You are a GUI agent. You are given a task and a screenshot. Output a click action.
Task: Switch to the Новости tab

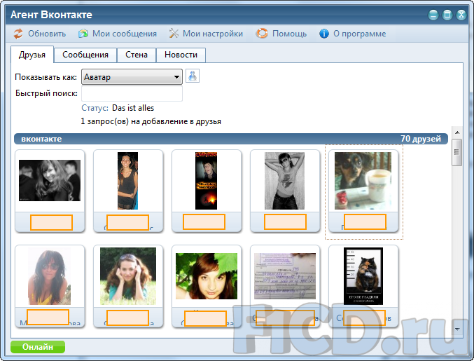pyautogui.click(x=181, y=55)
